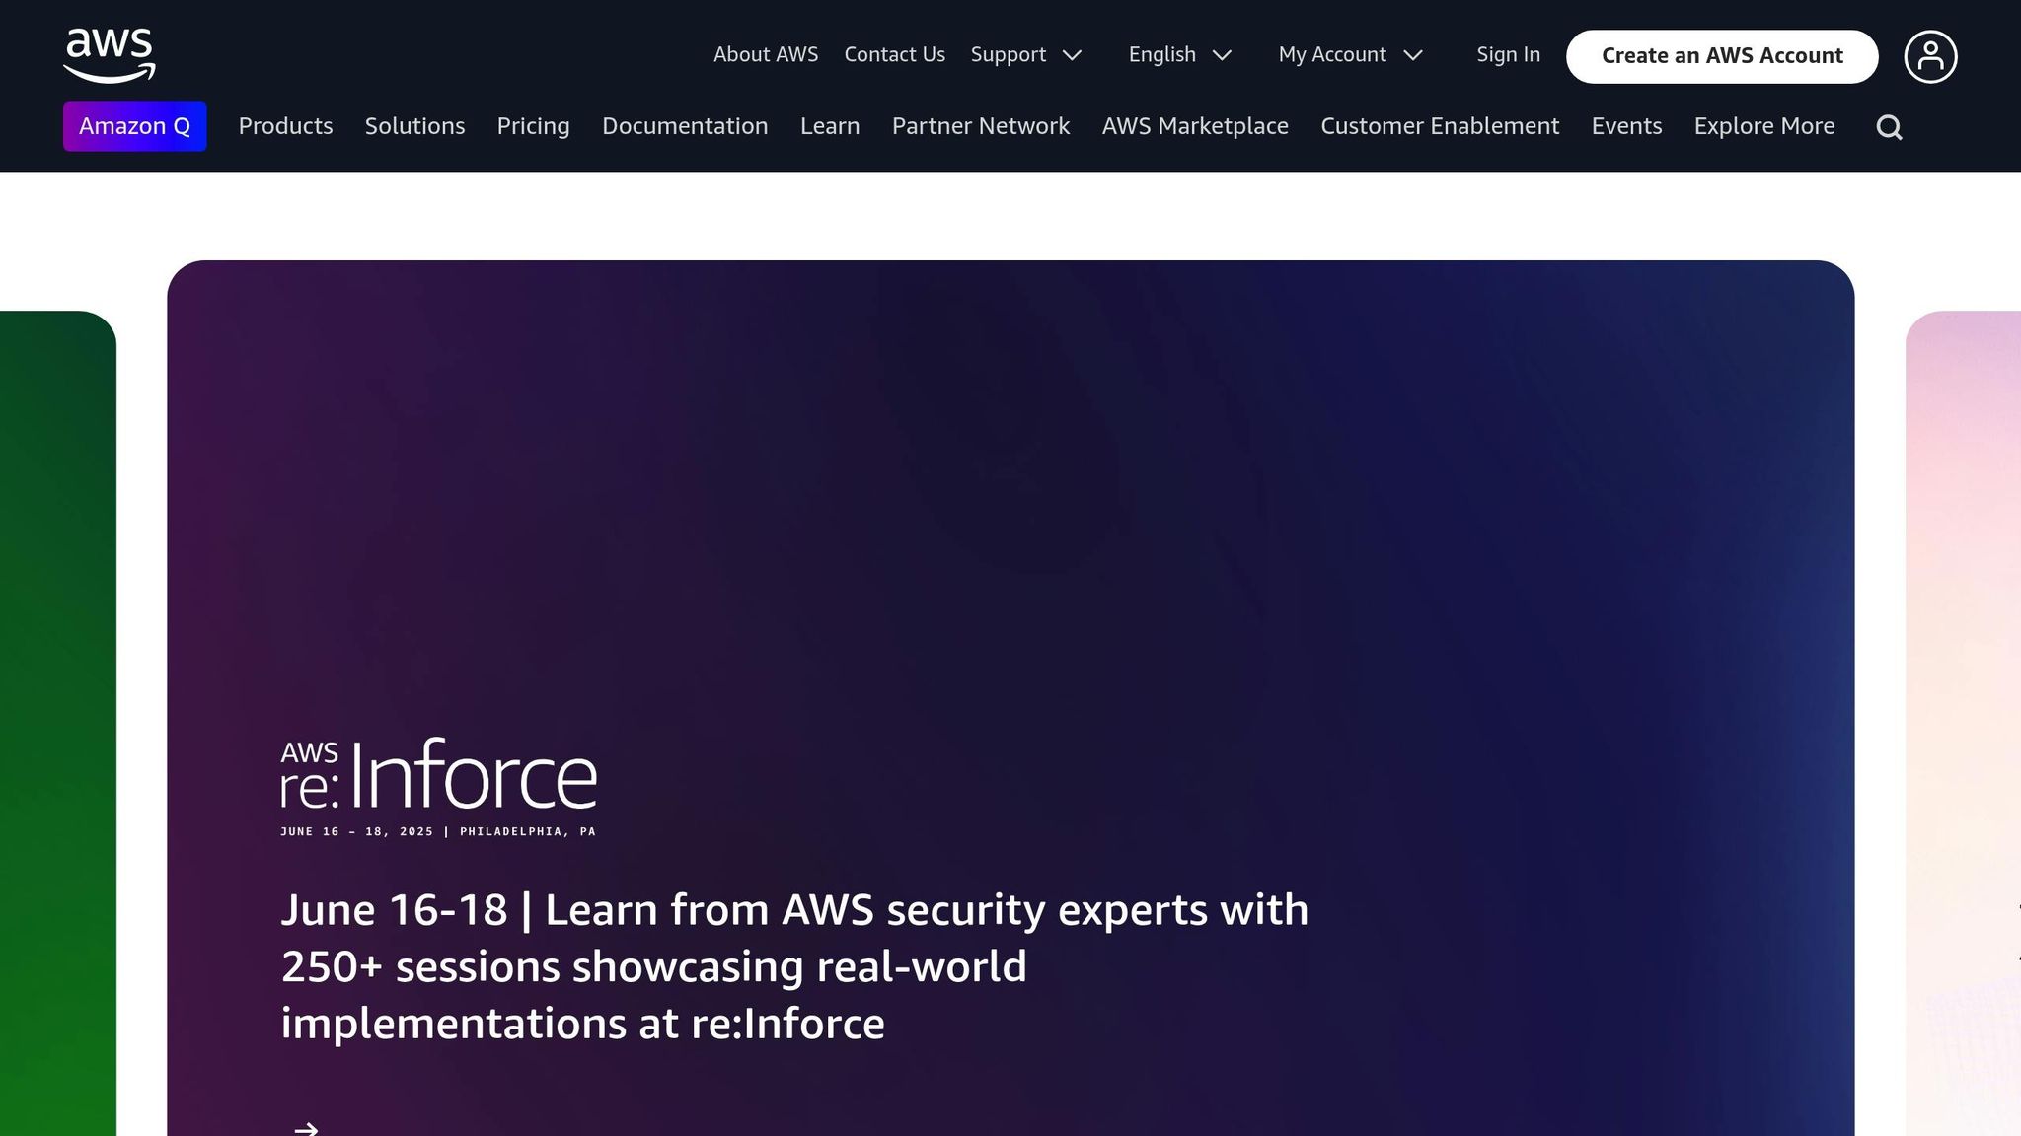The height and width of the screenshot is (1136, 2021).
Task: Open Amazon Q button
Action: 135,126
